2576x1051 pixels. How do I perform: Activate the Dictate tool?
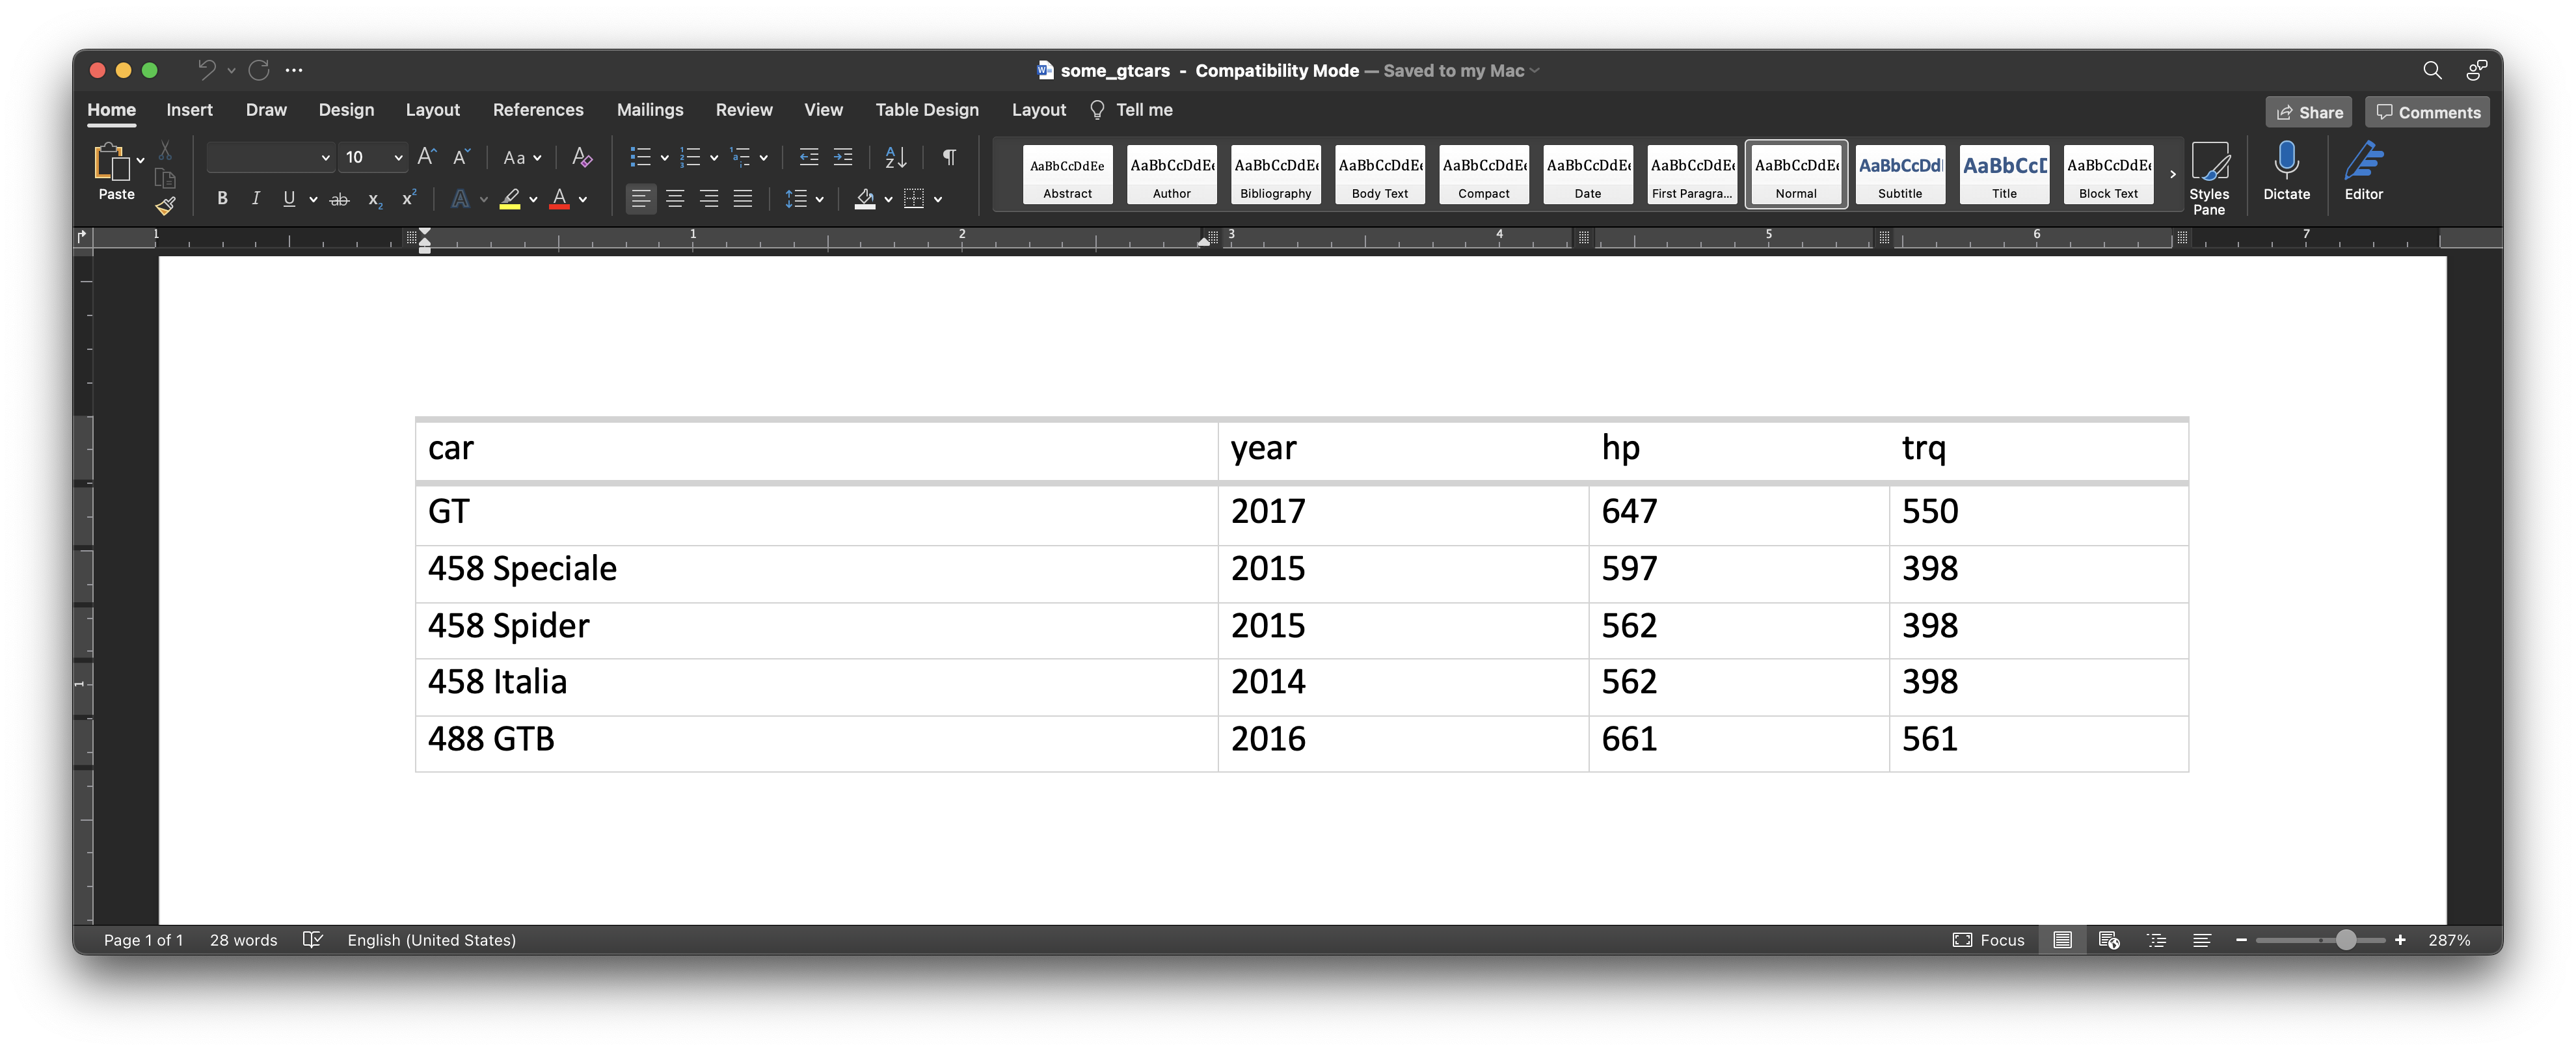2287,172
